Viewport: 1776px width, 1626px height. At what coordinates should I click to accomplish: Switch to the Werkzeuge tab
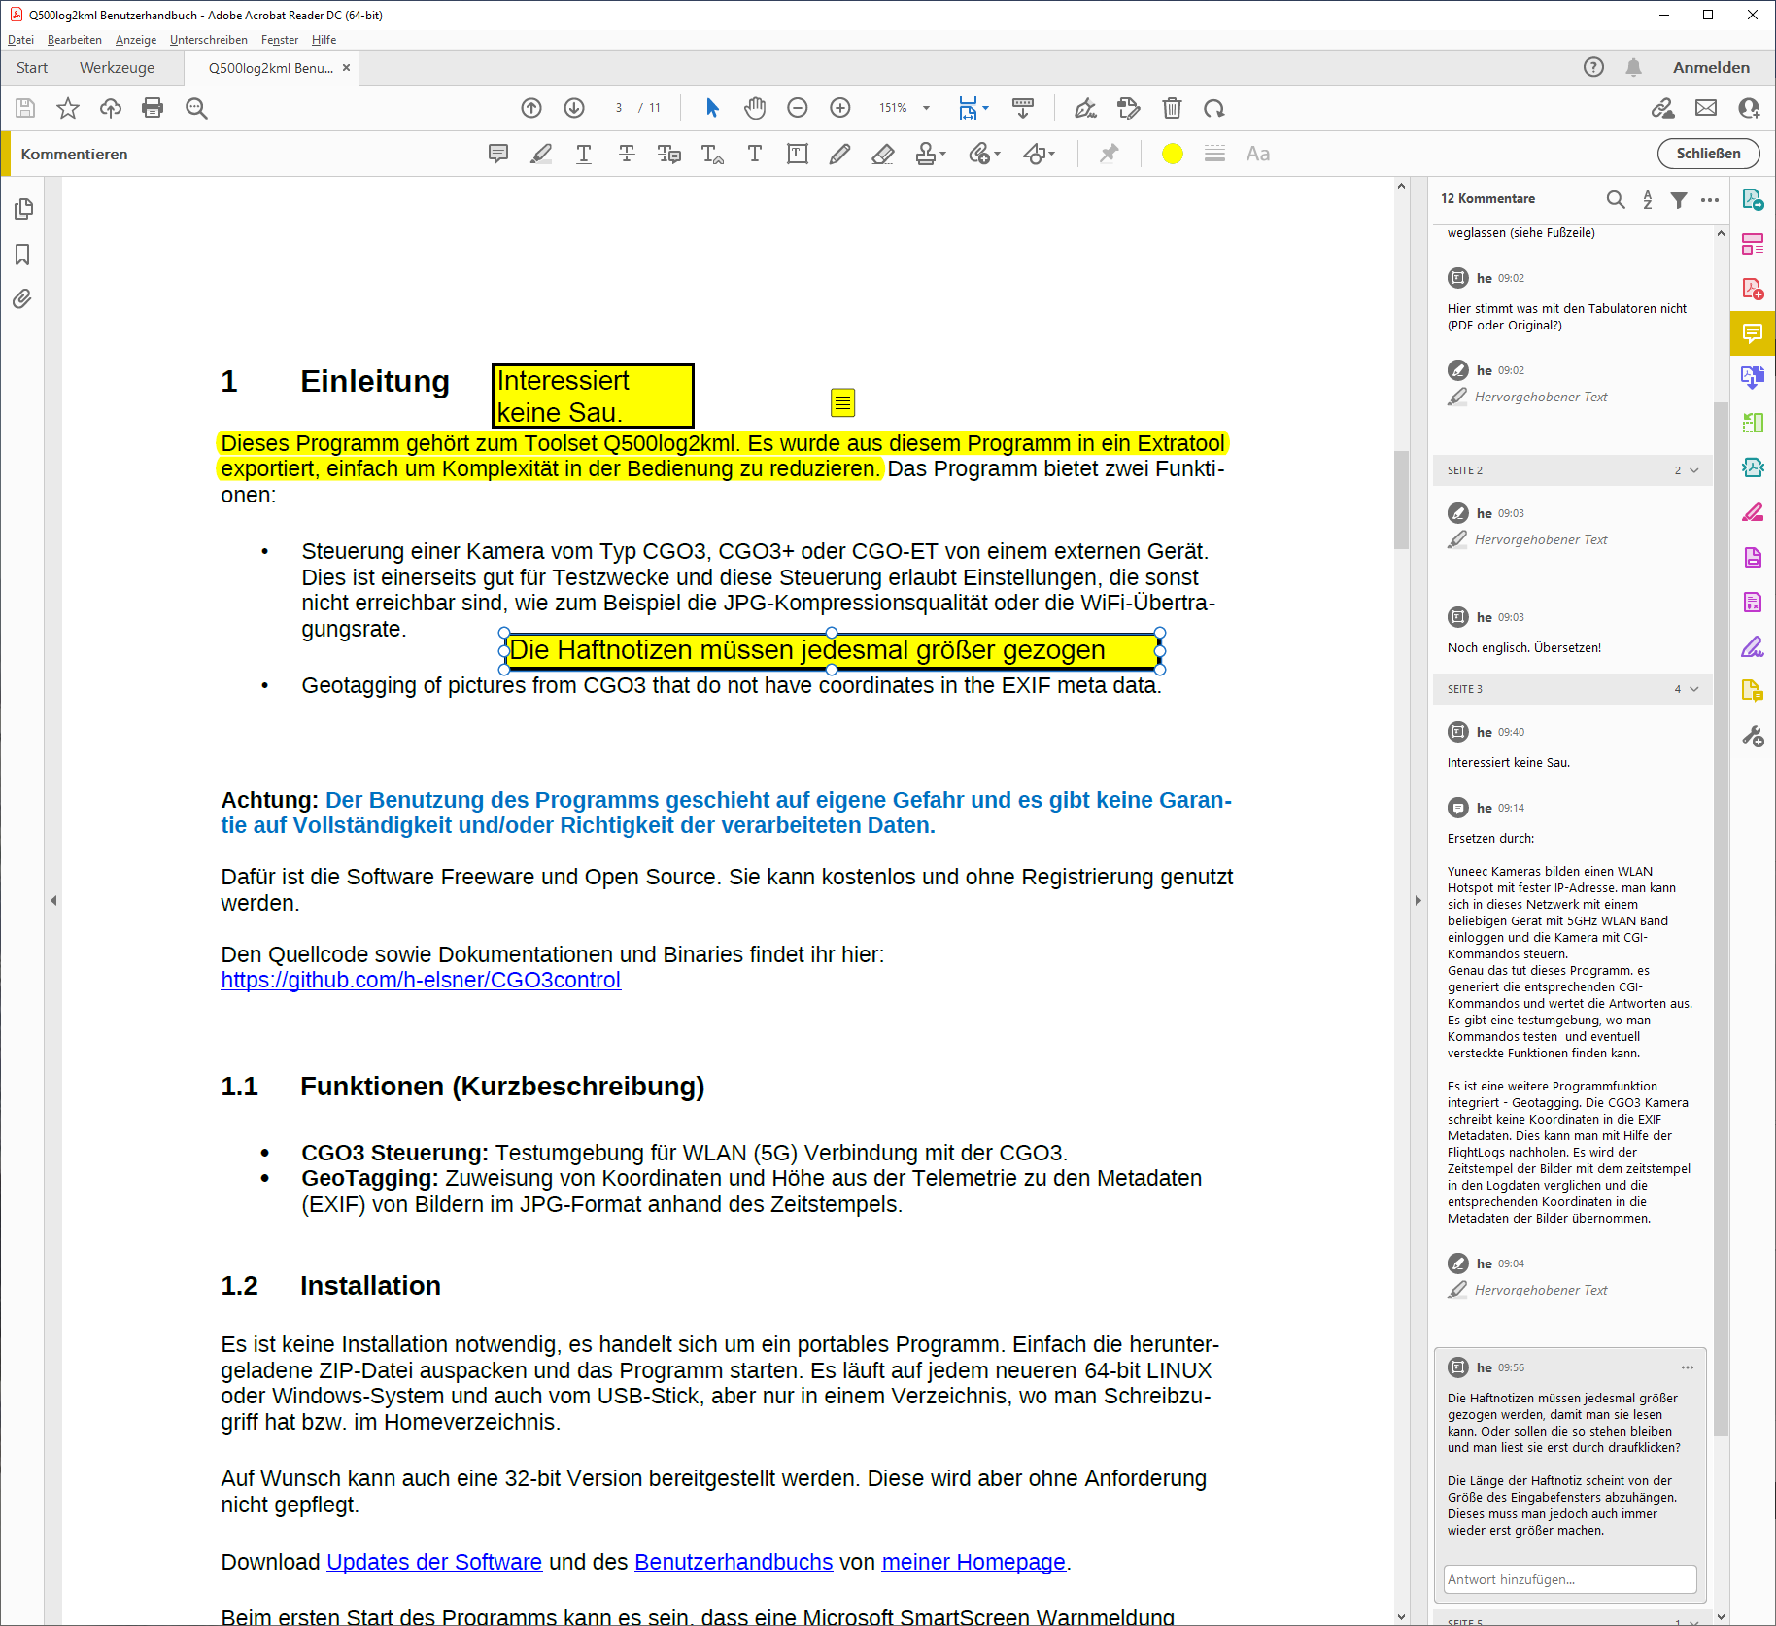click(x=117, y=68)
